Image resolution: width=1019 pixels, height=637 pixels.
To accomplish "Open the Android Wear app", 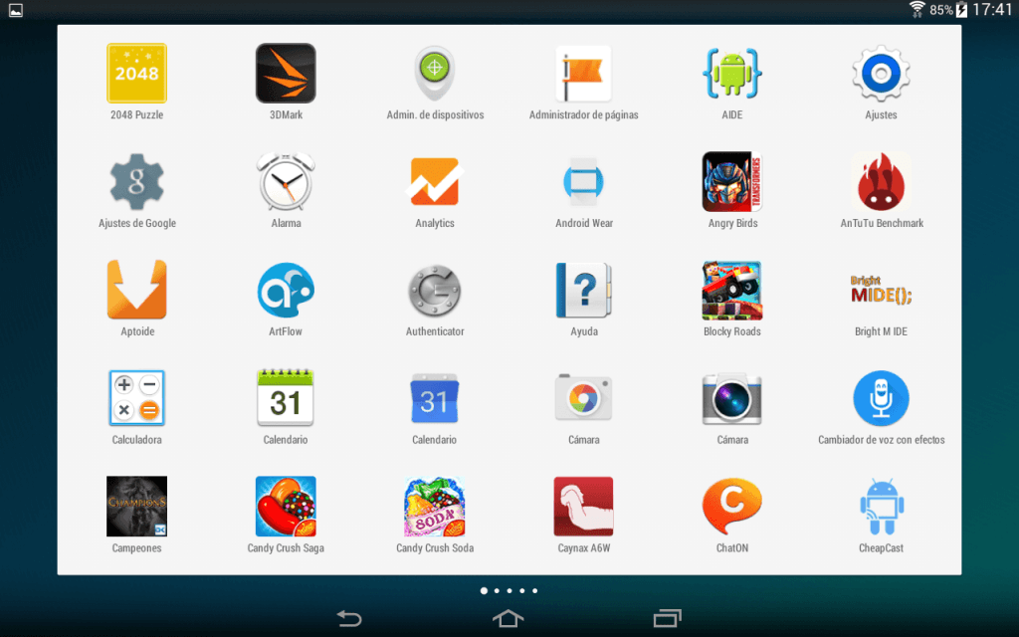I will coord(583,181).
